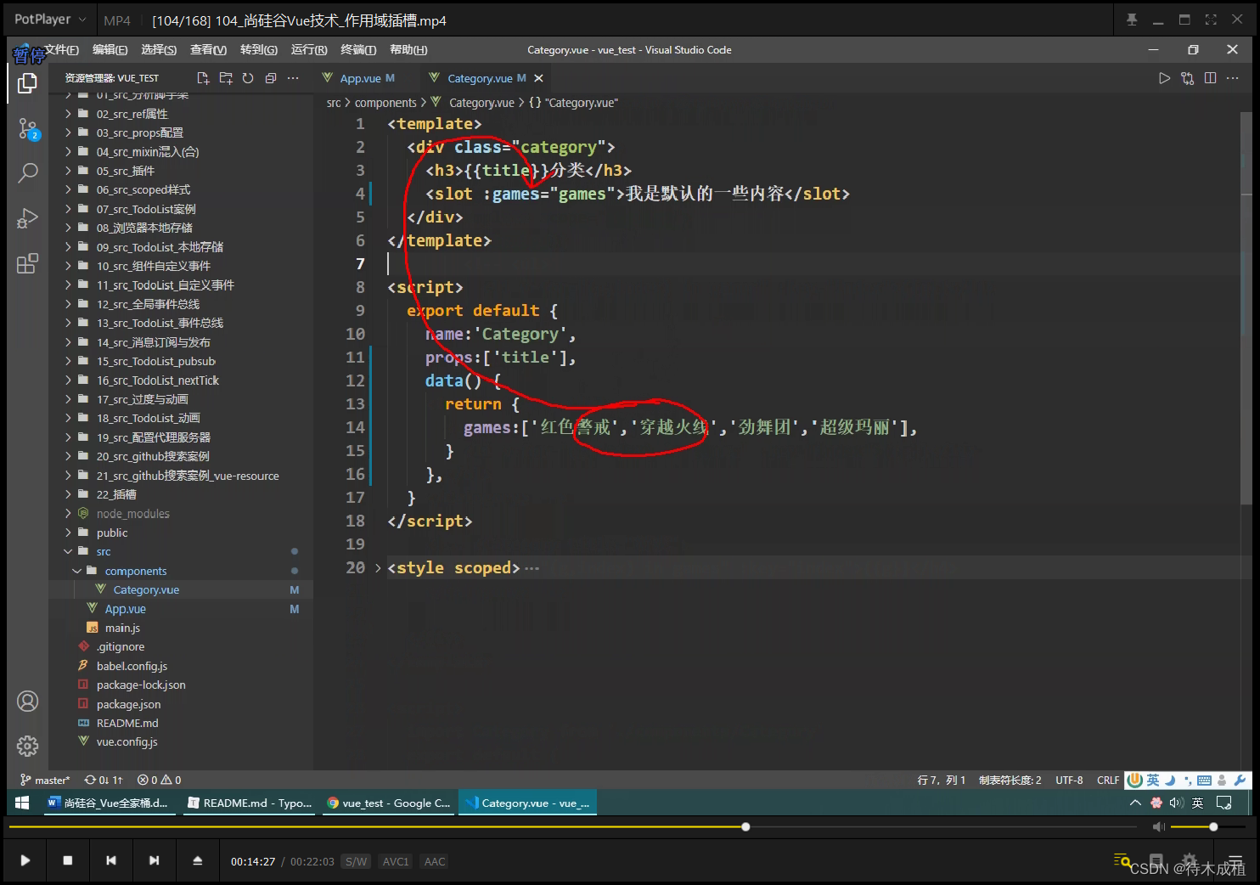The width and height of the screenshot is (1260, 885).
Task: Stop playback in PotPlayer
Action: pos(68,860)
